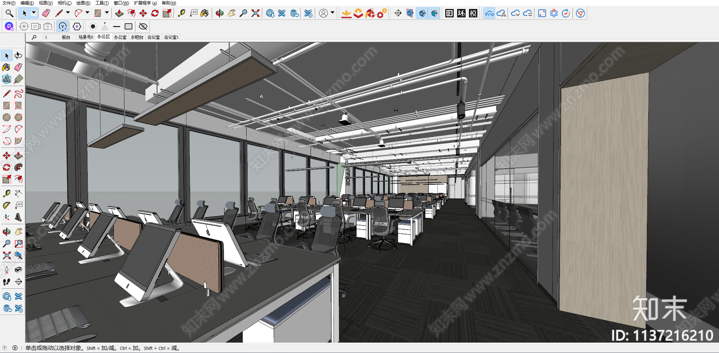Open the 扩展程序(x) menu
The width and height of the screenshot is (719, 353).
(145, 3)
